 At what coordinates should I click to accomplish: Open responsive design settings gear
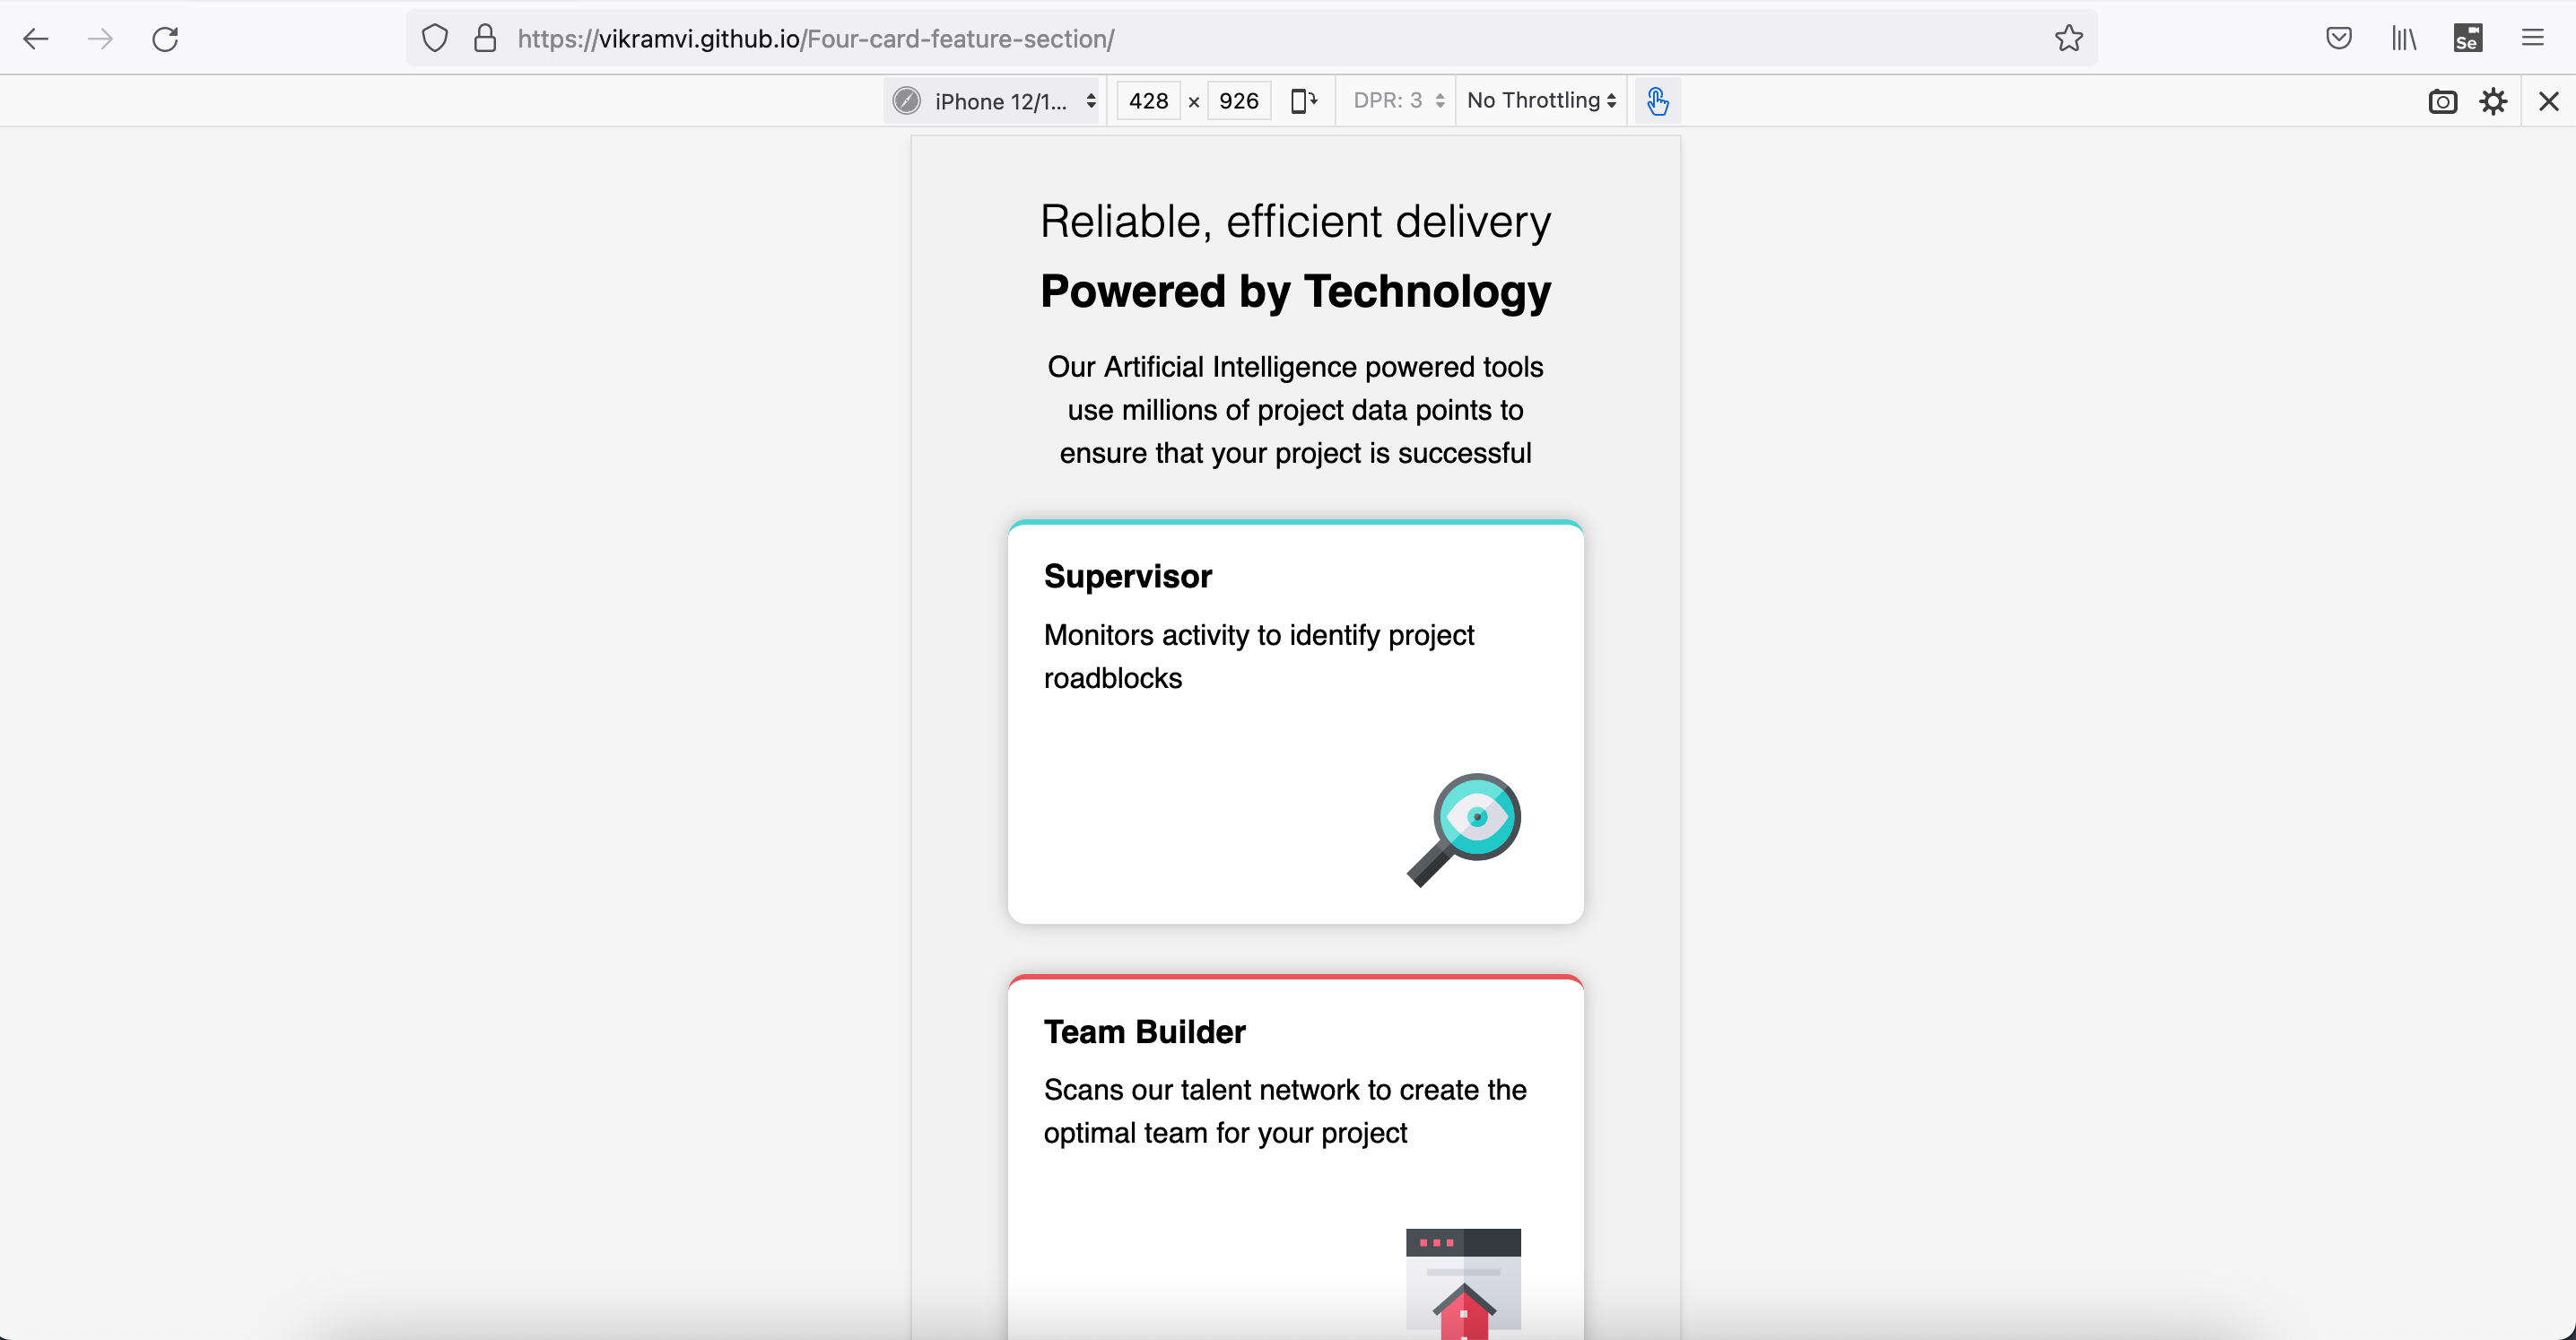point(2493,101)
